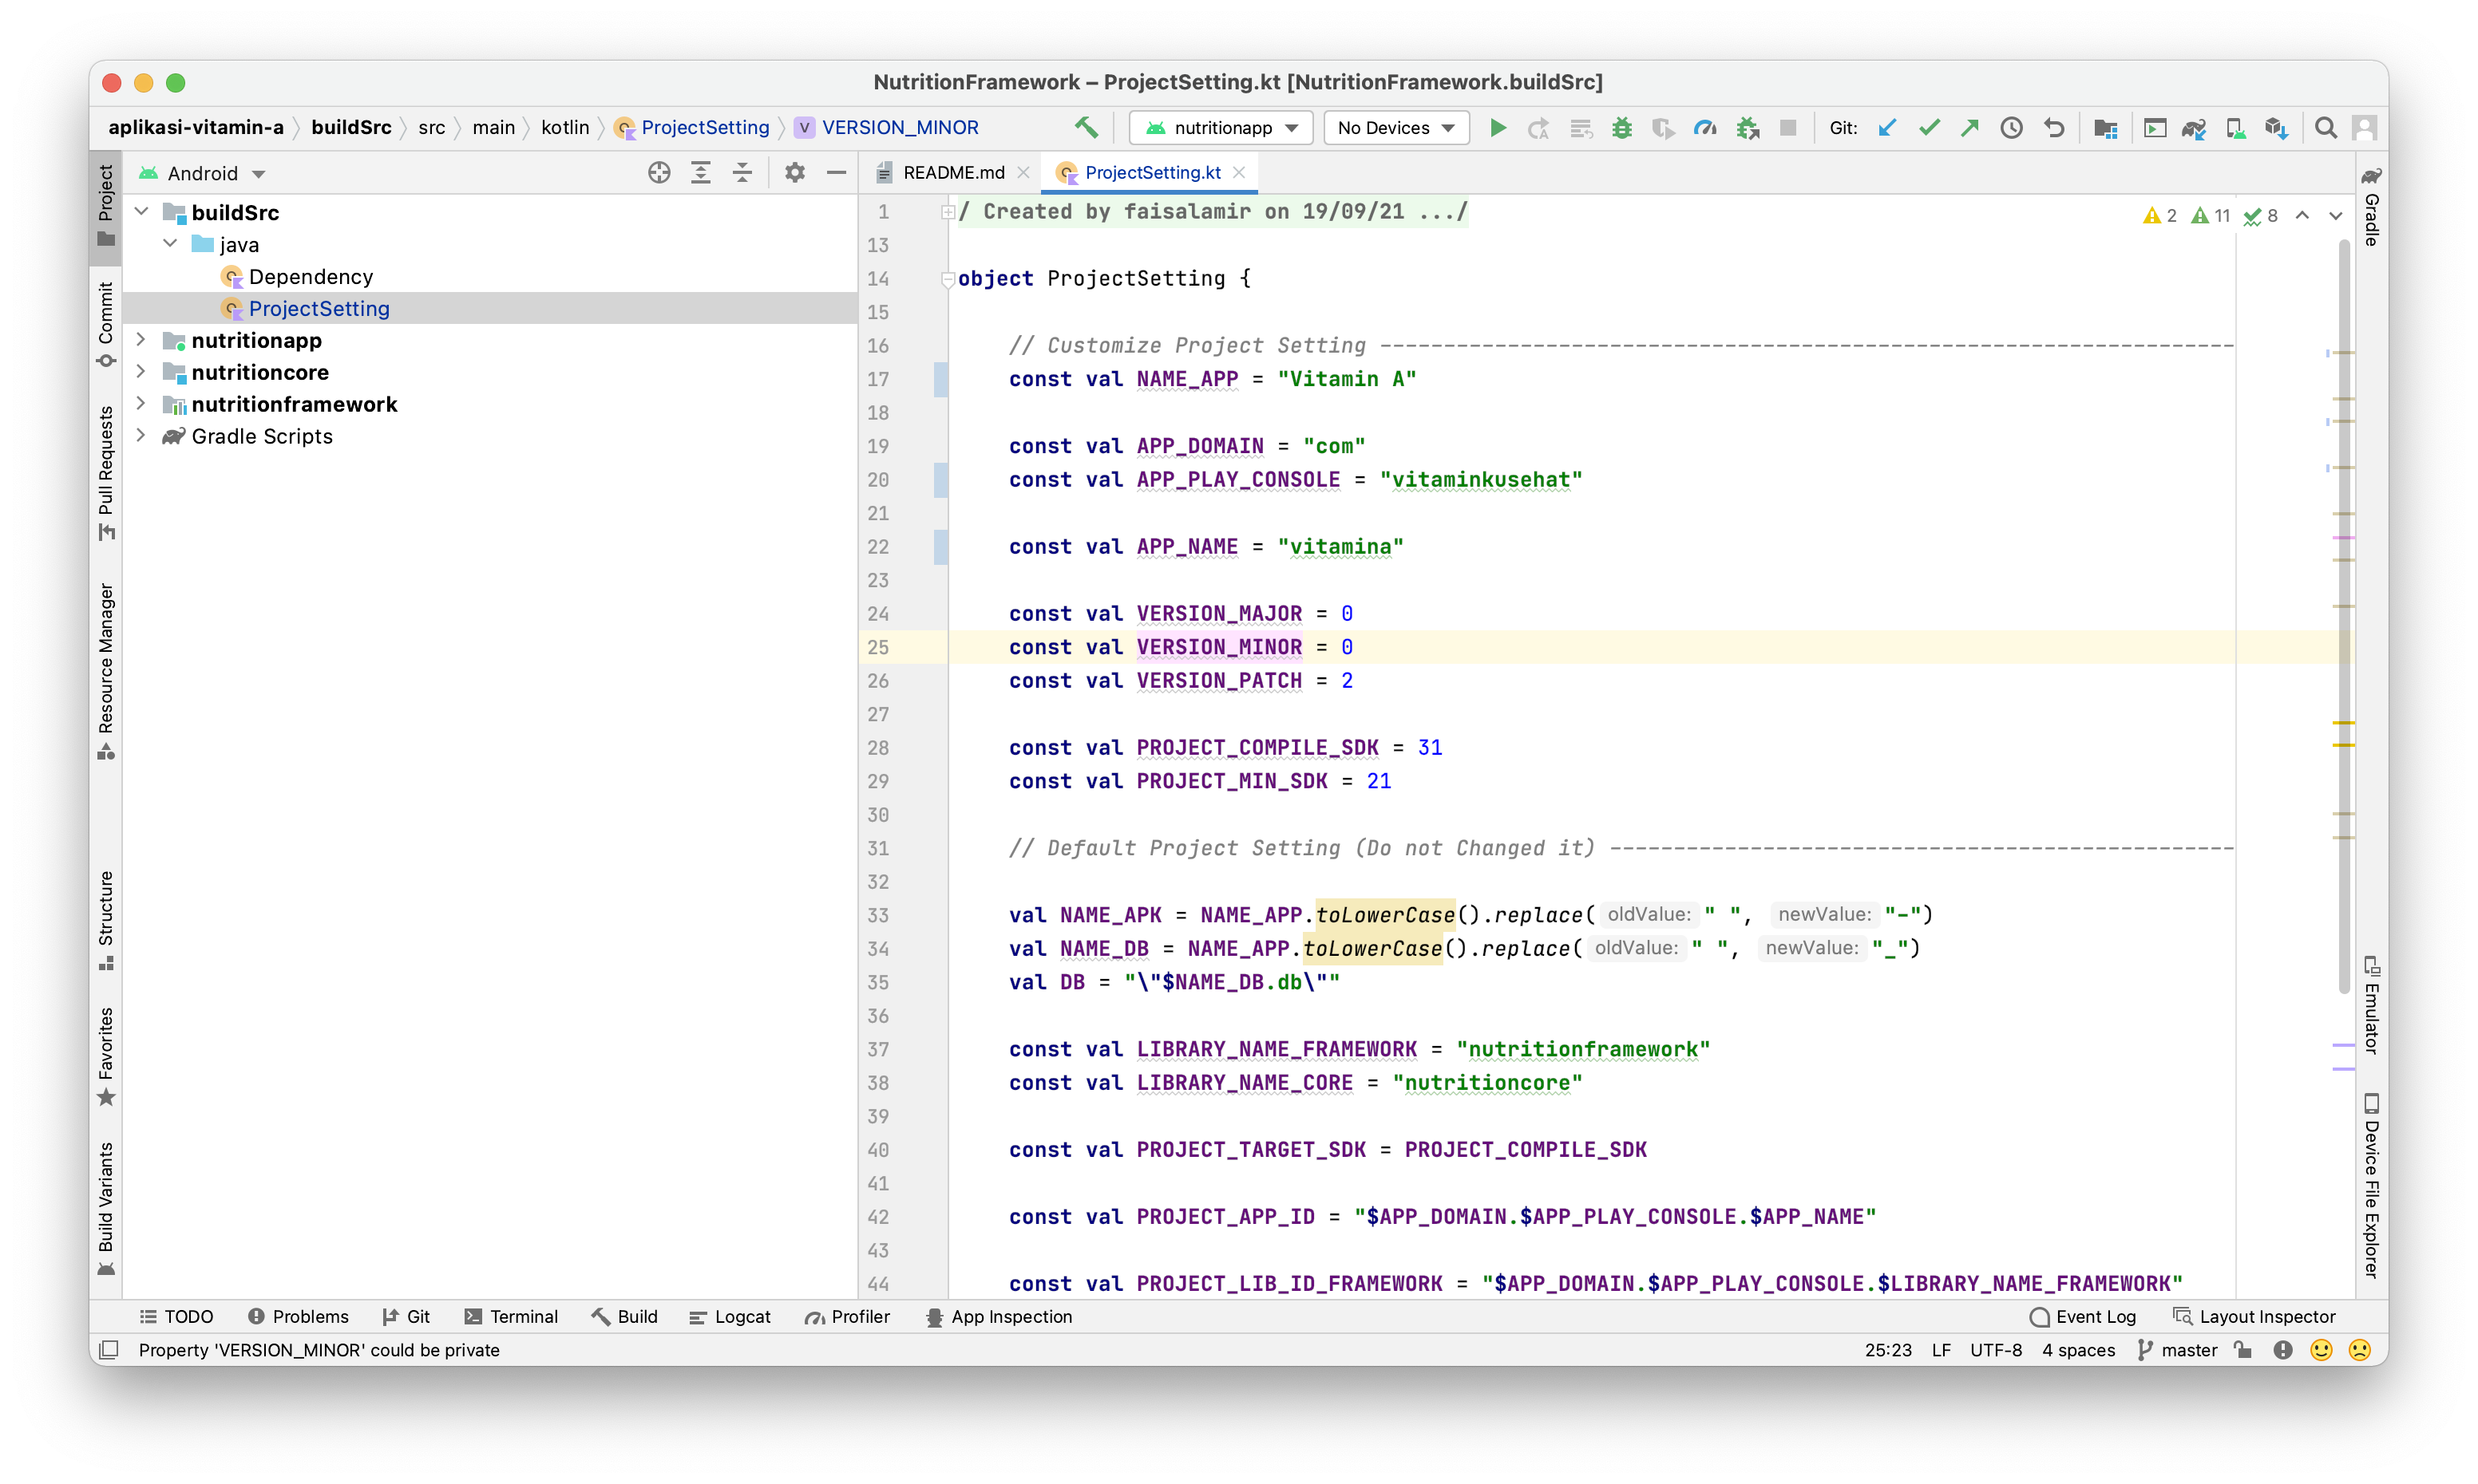
Task: Click the editor vertical scrollbar
Action: 2343,600
